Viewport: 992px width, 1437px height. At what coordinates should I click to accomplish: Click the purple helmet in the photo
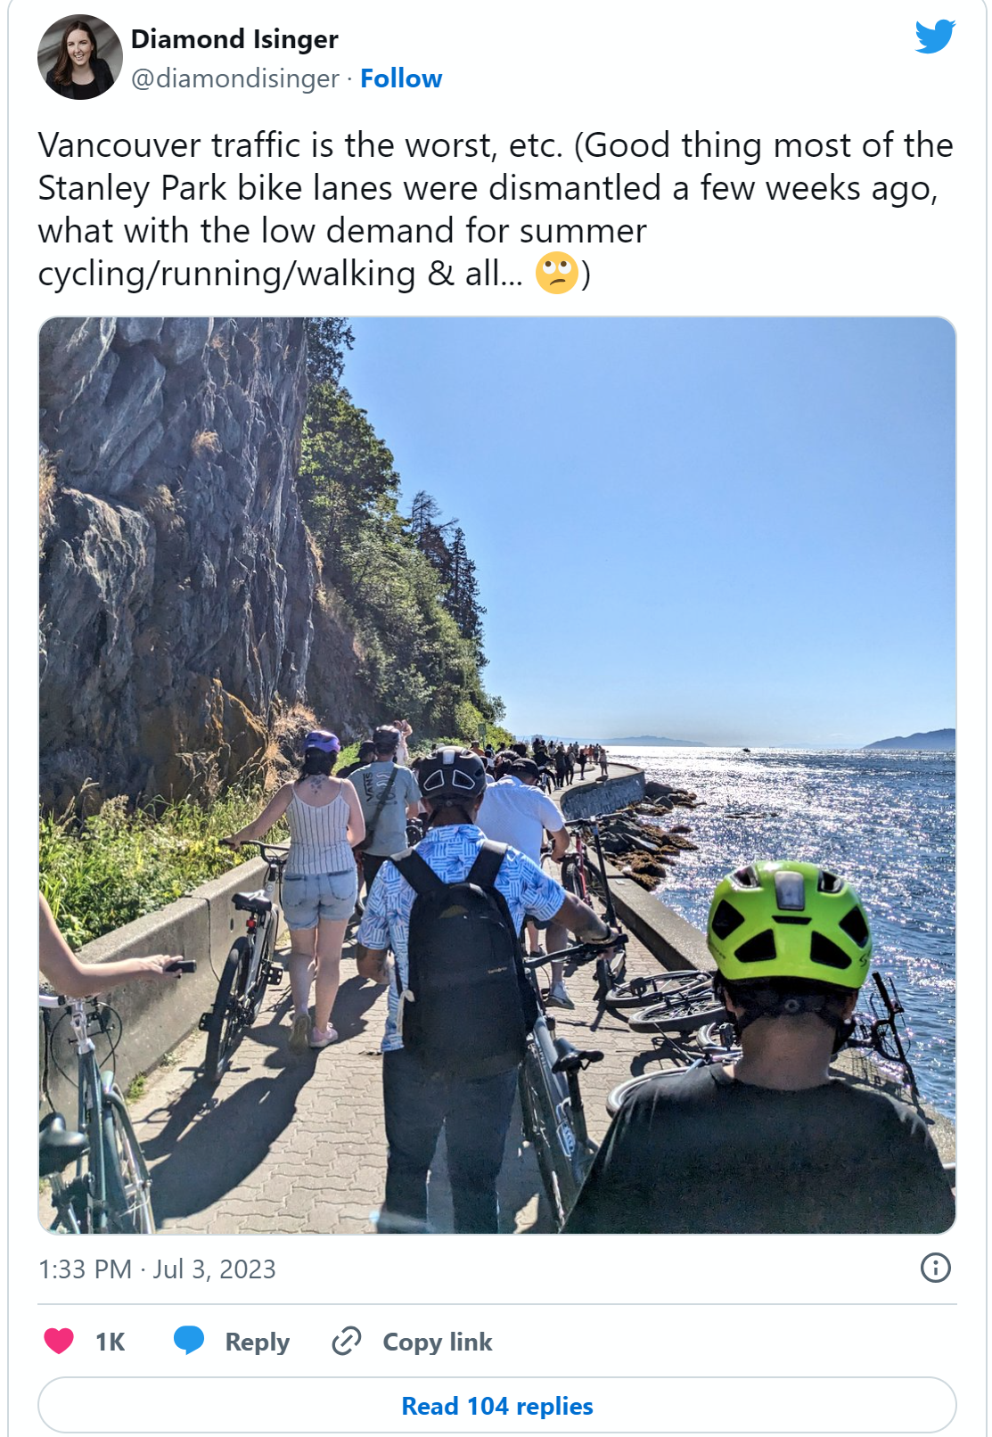pos(322,741)
